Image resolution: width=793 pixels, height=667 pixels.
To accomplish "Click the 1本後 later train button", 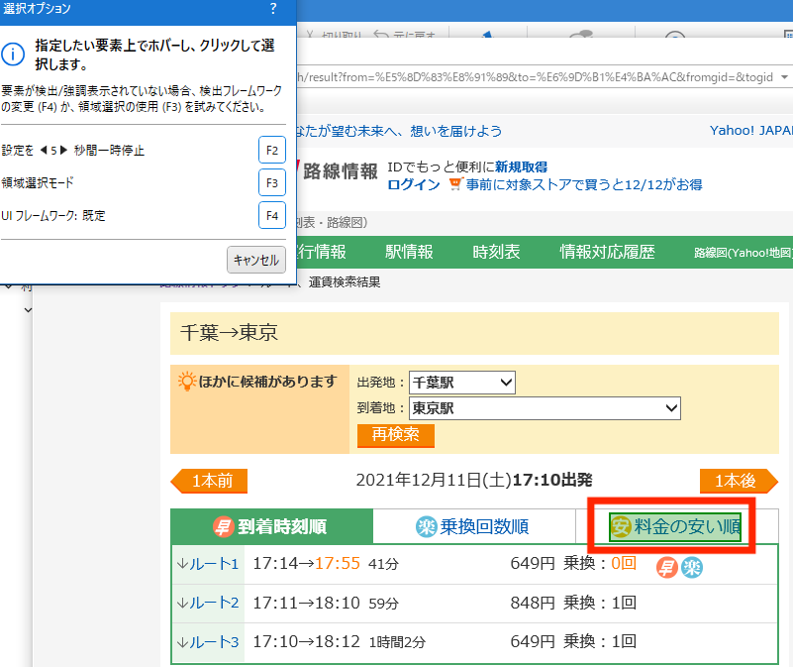I will tap(739, 481).
